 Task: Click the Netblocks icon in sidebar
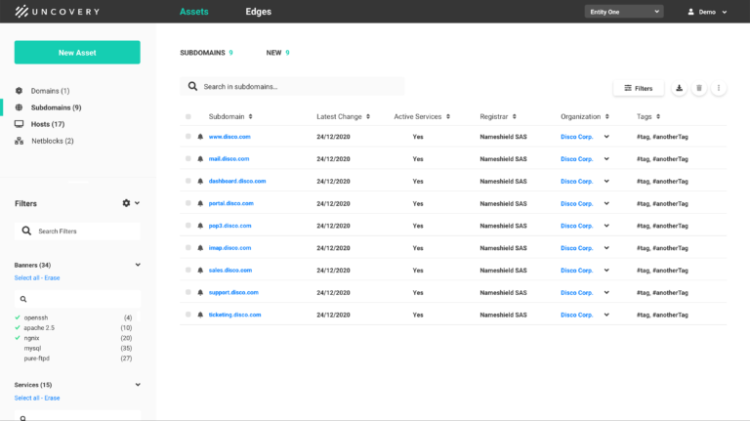(x=19, y=141)
